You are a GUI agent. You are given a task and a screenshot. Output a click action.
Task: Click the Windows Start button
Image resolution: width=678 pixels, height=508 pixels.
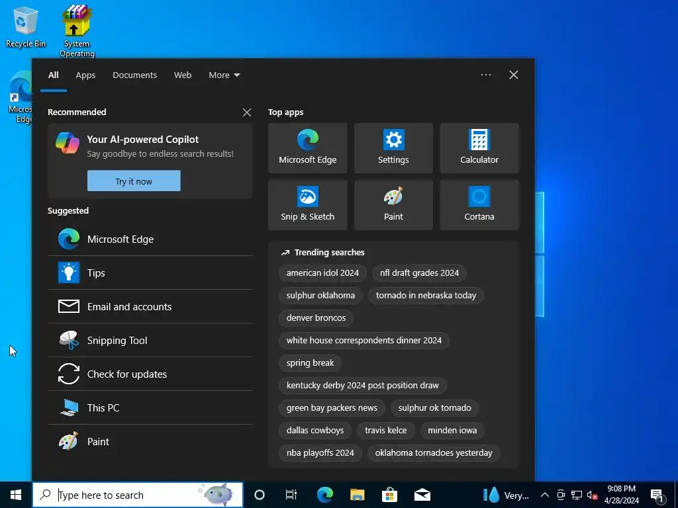[x=16, y=495]
